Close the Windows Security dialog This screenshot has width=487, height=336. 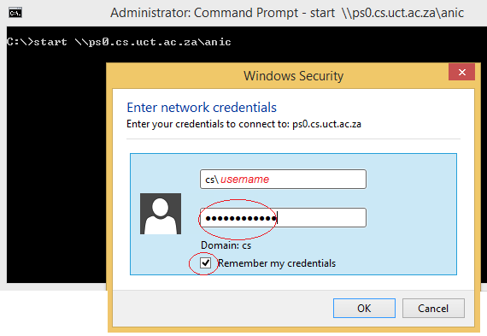[x=461, y=72]
